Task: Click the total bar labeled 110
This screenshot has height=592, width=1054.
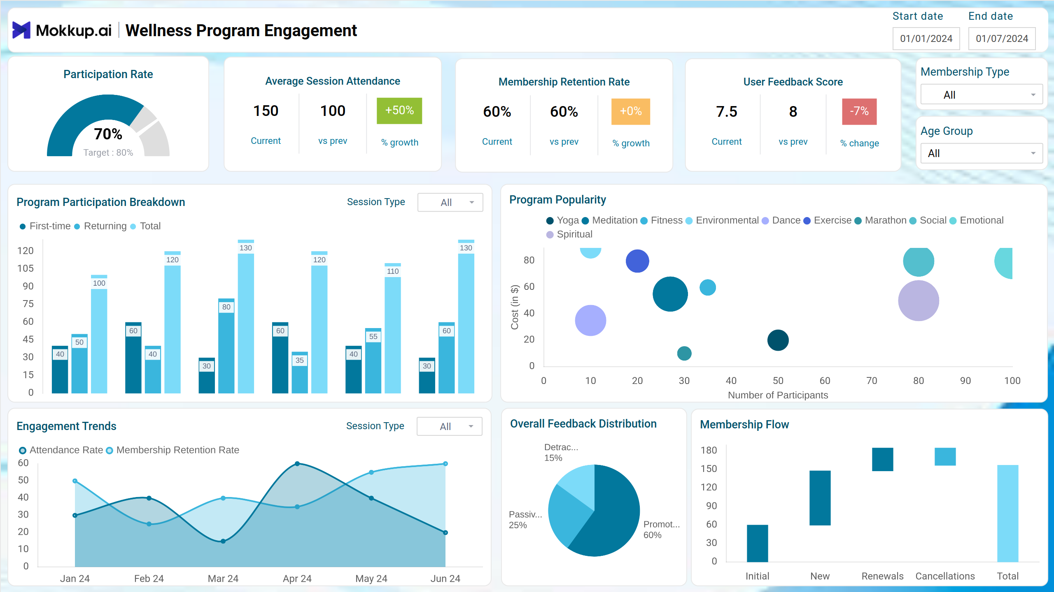Action: [393, 328]
